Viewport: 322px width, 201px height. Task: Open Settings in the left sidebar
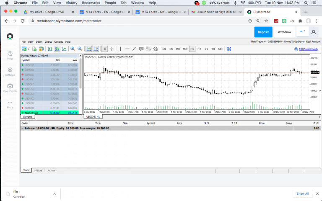(x=10, y=72)
